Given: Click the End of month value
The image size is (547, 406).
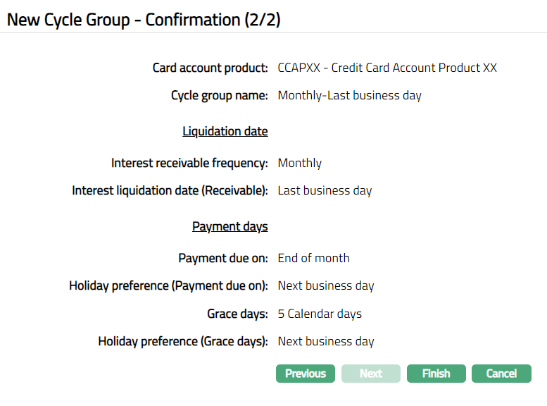Looking at the screenshot, I should pyautogui.click(x=313, y=258).
